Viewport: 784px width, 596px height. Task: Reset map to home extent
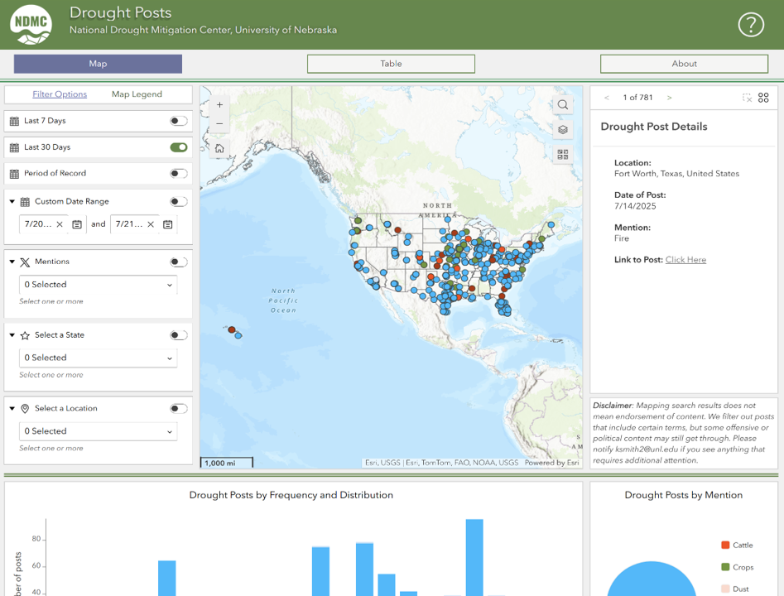coord(219,148)
